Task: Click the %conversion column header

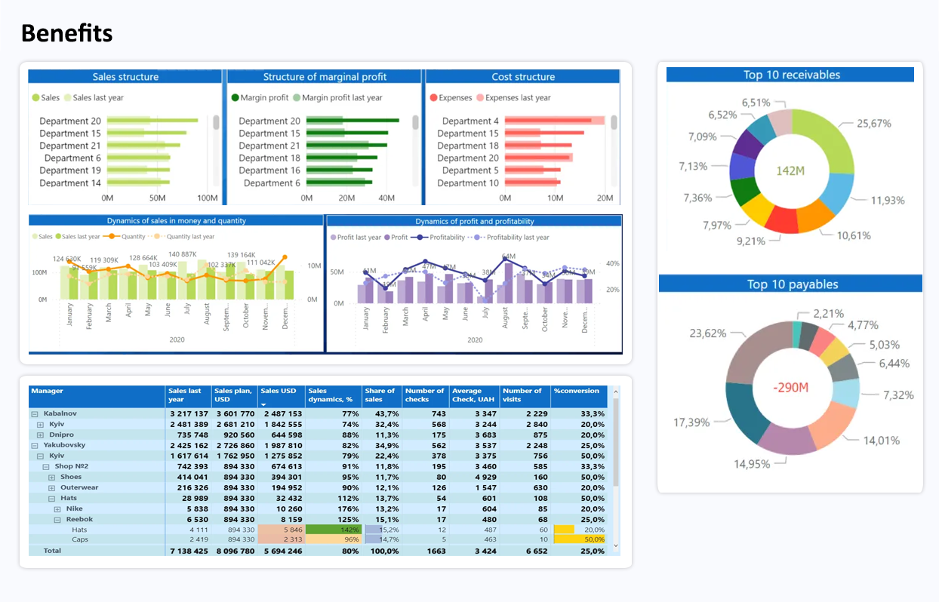Action: click(577, 392)
